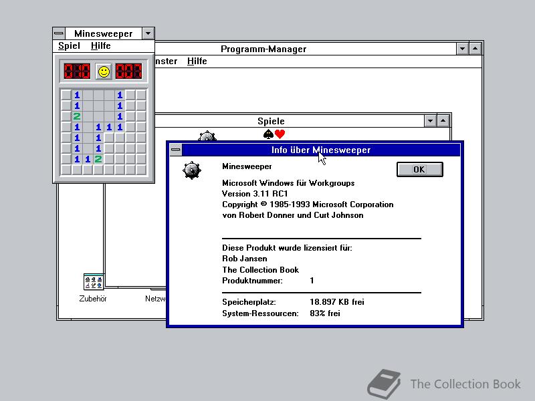Image resolution: width=535 pixels, height=401 pixels.
Task: Open the Minesweeper control menu box
Action: pos(59,33)
